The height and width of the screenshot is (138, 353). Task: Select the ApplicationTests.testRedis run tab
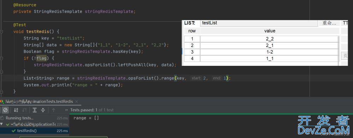39,101
